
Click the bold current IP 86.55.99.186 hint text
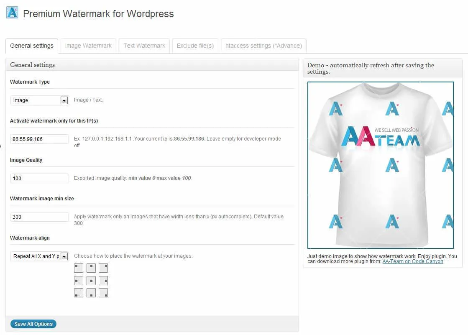[x=189, y=139]
